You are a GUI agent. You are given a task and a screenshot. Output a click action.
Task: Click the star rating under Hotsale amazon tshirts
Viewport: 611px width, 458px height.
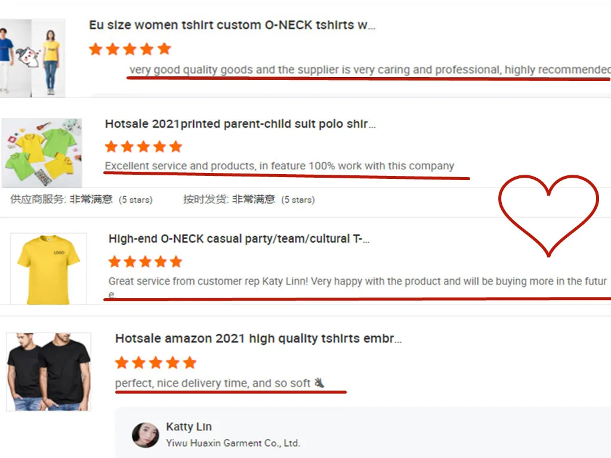point(156,362)
